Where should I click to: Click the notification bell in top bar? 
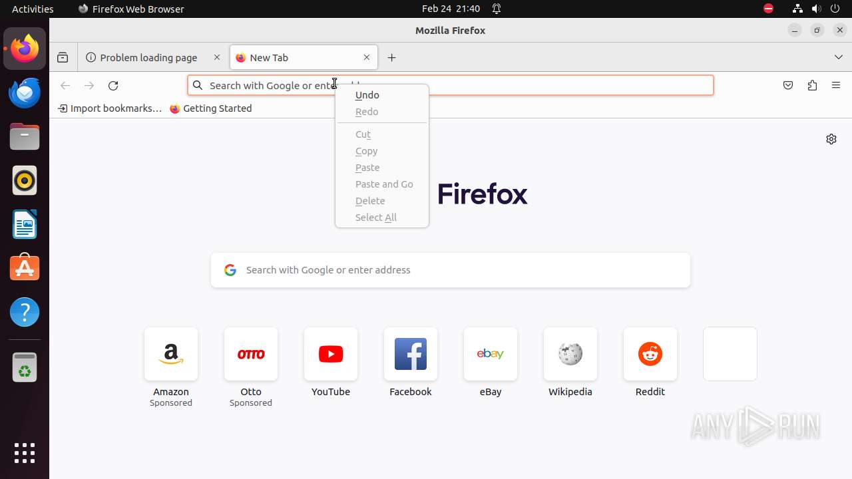pyautogui.click(x=497, y=9)
